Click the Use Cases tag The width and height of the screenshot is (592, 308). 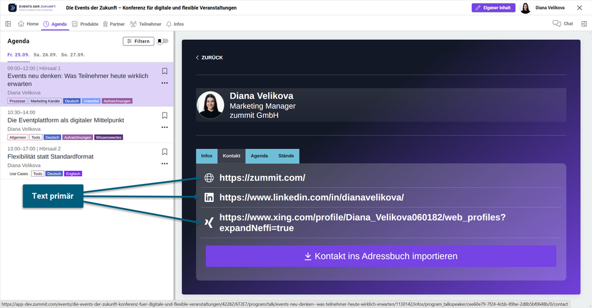click(x=18, y=174)
